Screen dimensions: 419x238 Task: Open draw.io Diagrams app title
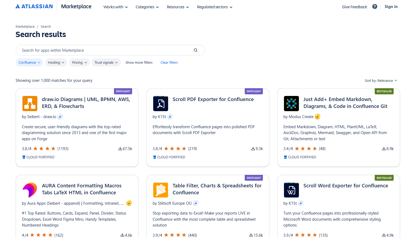click(x=86, y=103)
